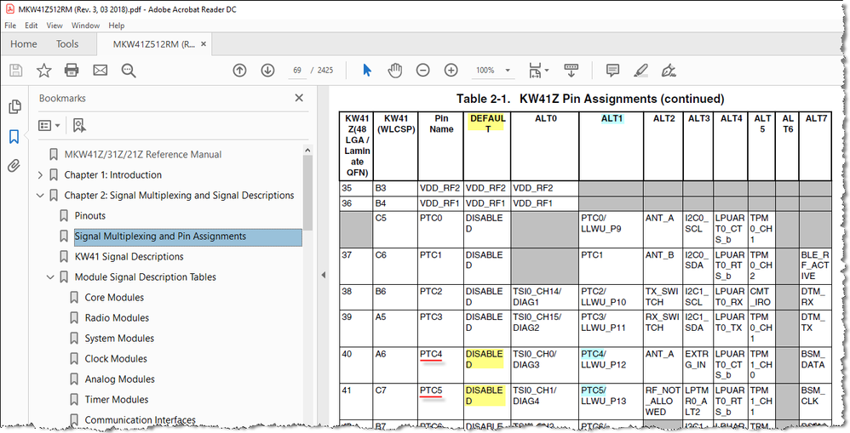
Task: Go to the previous page using the up arrow icon
Action: [x=239, y=70]
